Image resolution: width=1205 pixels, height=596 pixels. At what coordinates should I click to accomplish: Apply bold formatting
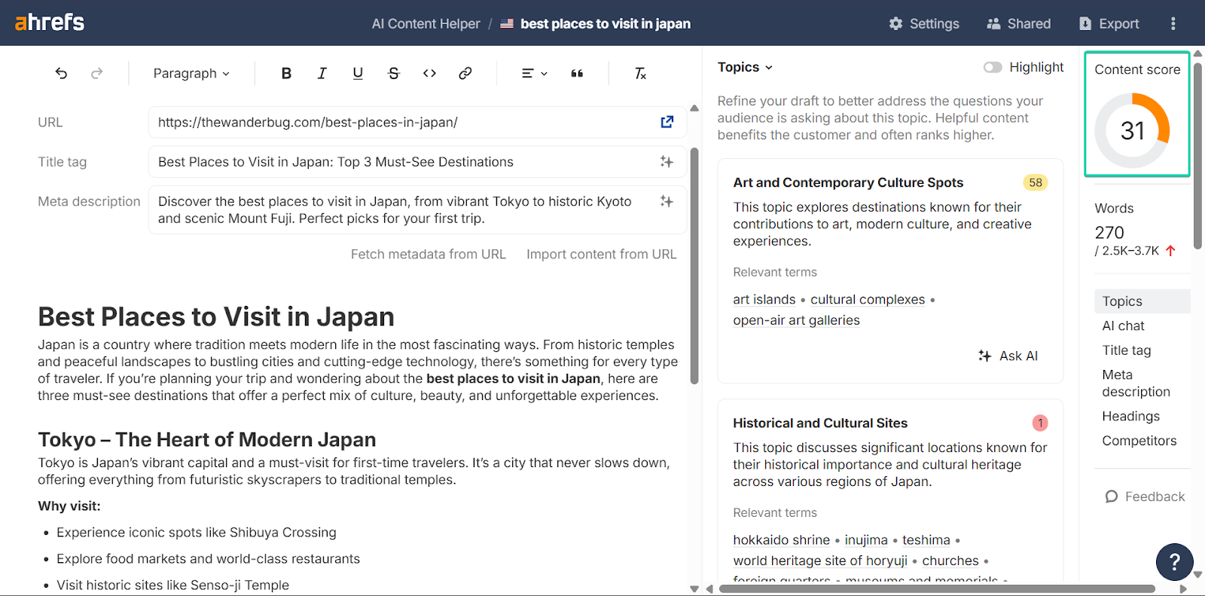point(286,73)
